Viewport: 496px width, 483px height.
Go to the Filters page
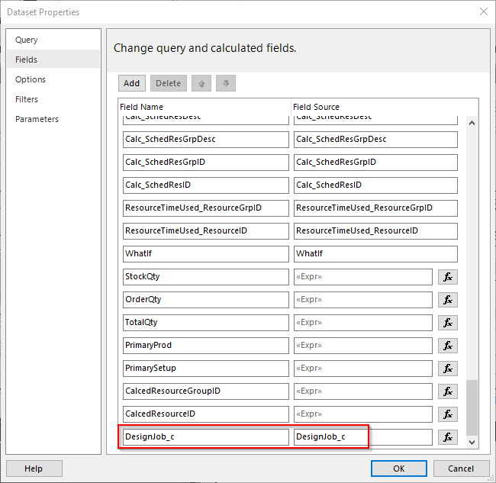click(27, 99)
